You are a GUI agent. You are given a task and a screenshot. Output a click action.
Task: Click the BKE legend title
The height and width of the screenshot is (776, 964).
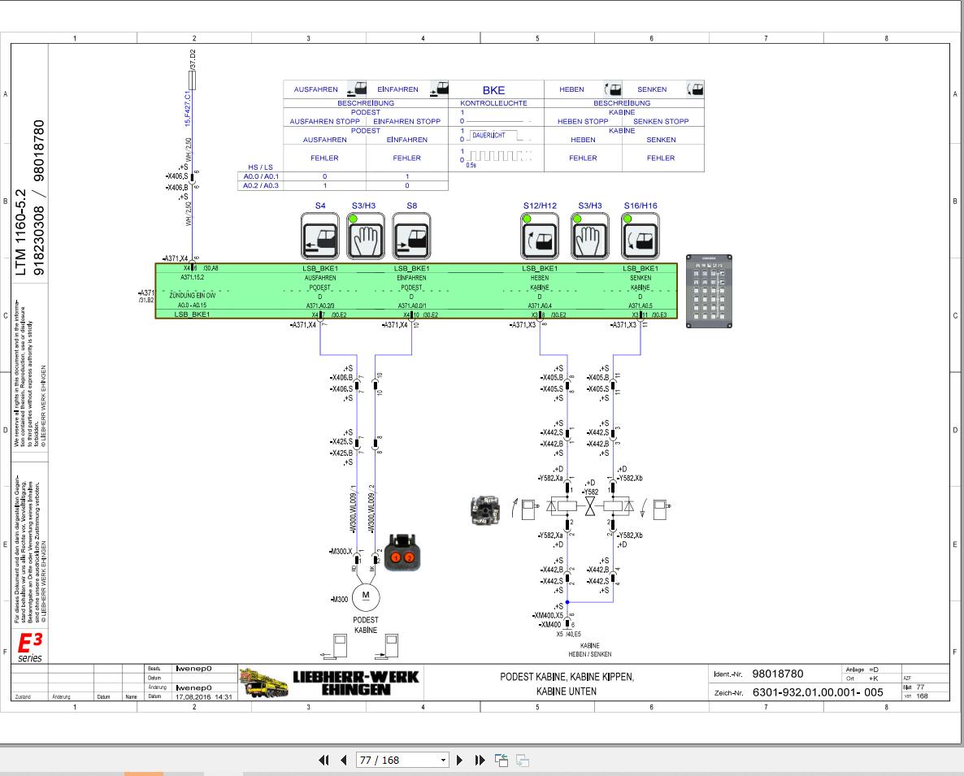point(493,89)
